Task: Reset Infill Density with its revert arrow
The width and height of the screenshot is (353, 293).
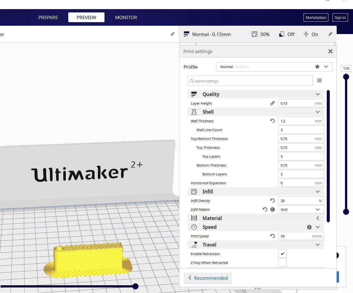Action: [273, 201]
